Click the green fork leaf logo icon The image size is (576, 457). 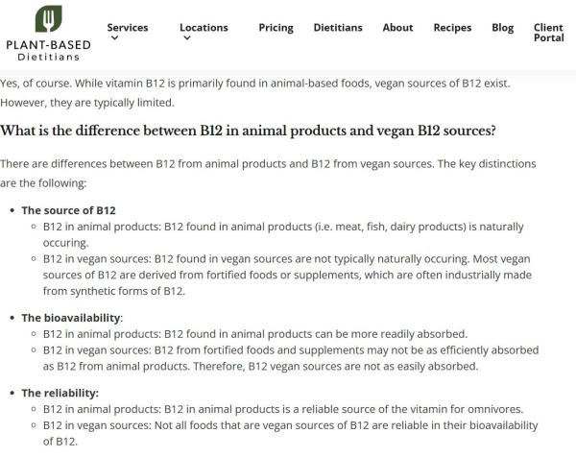(x=49, y=19)
